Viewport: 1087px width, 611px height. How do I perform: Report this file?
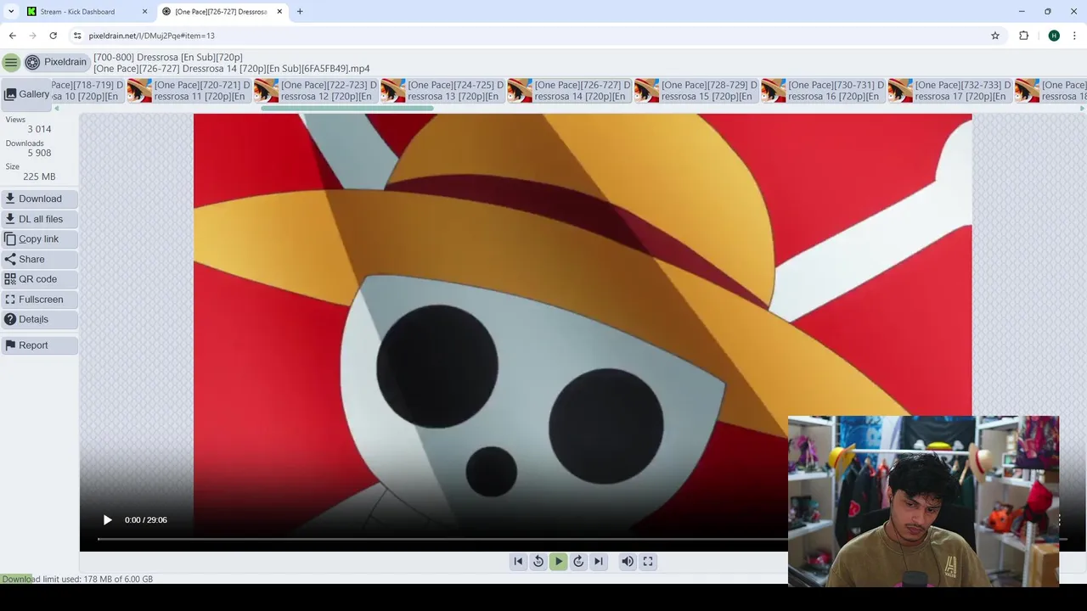40,345
